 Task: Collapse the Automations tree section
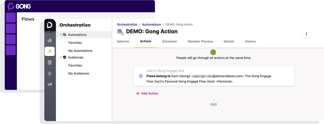[x=61, y=35]
